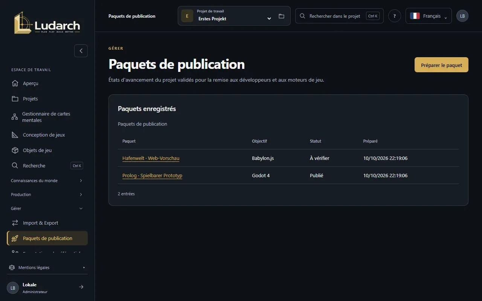Click the Objectif column header
Viewport: 482px width, 301px height.
pyautogui.click(x=259, y=141)
